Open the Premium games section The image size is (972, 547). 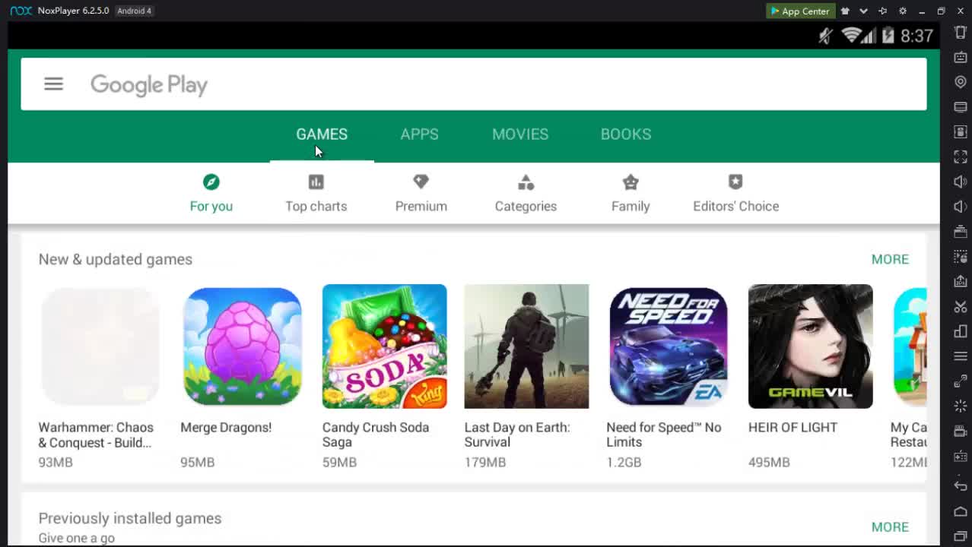[x=421, y=193]
